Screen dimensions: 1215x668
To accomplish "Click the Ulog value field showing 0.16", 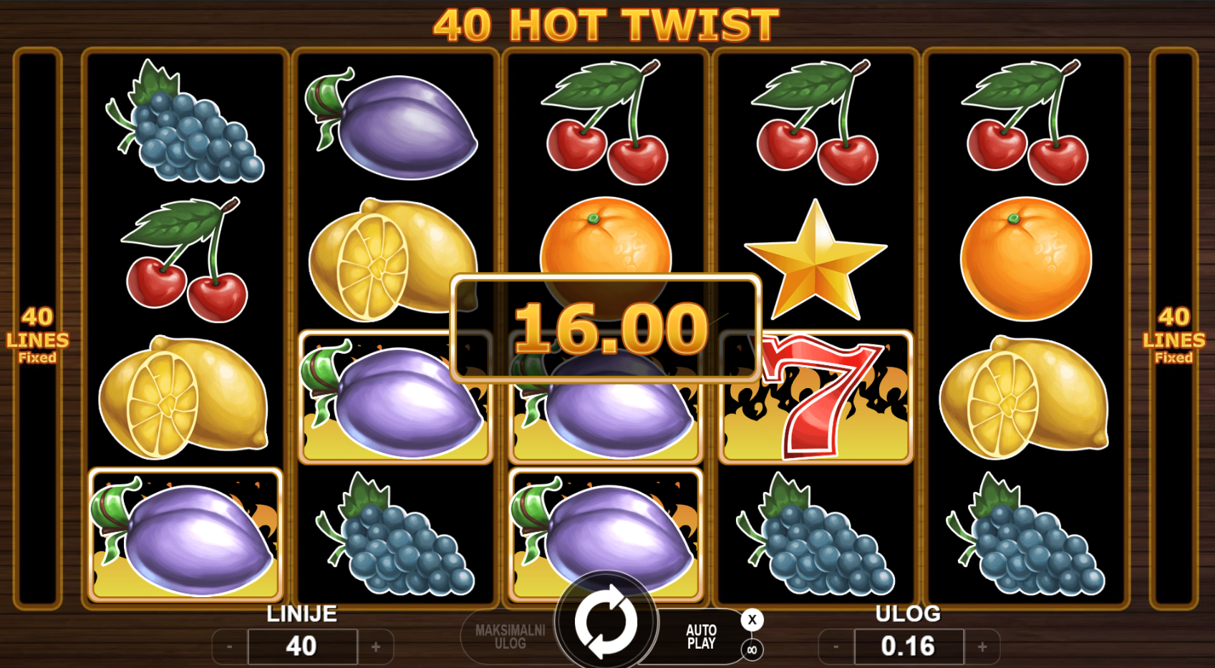I will tap(909, 647).
